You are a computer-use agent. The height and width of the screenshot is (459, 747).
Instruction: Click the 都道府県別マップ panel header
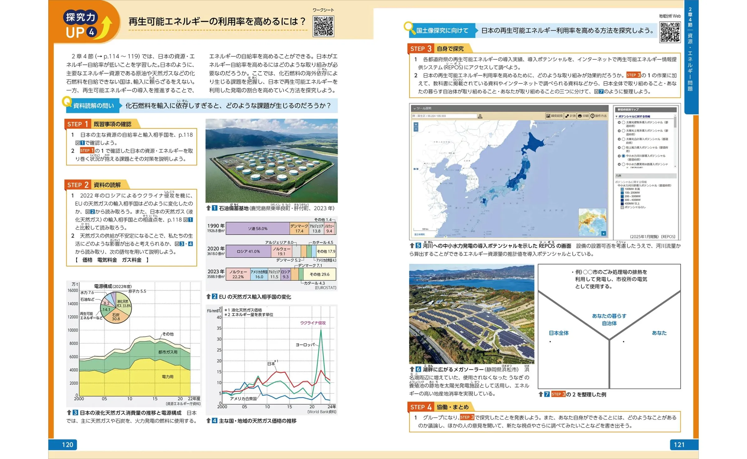point(646,110)
